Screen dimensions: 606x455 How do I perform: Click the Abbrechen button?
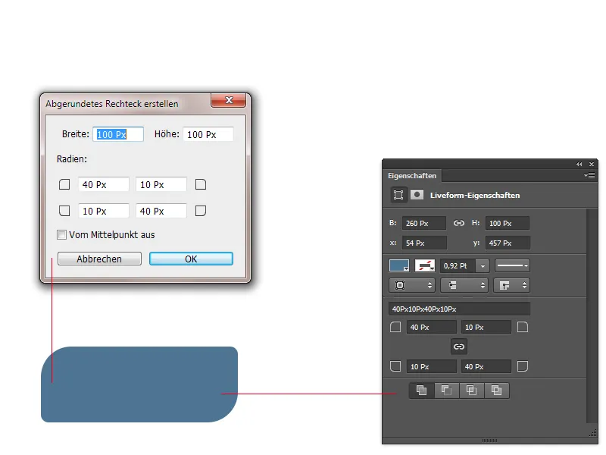[99, 259]
